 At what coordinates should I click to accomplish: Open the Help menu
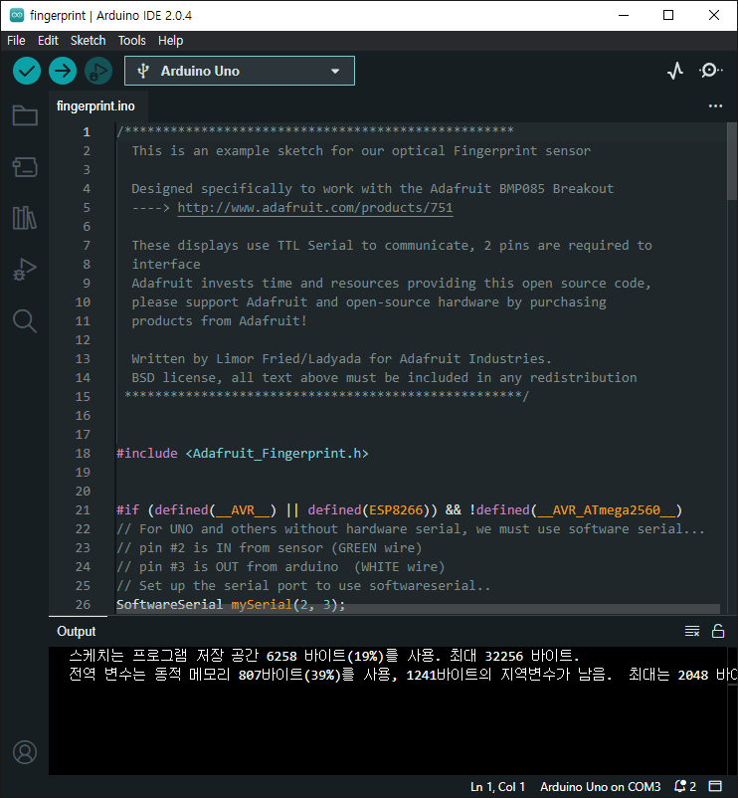point(170,40)
